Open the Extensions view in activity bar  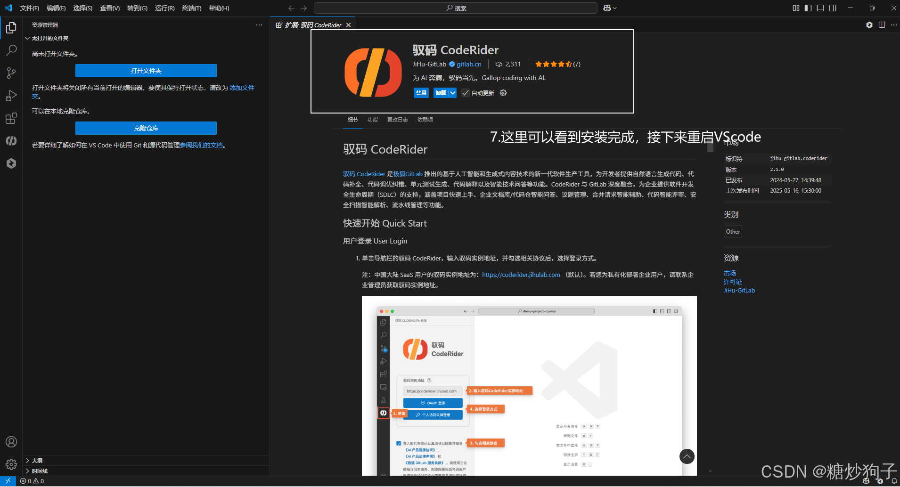point(11,118)
